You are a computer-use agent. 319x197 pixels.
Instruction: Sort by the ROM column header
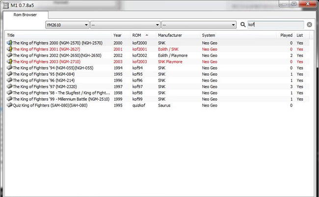137,35
